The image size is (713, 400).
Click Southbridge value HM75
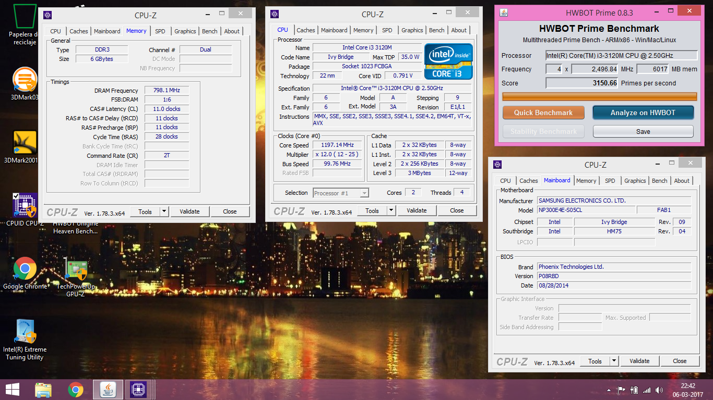(614, 231)
